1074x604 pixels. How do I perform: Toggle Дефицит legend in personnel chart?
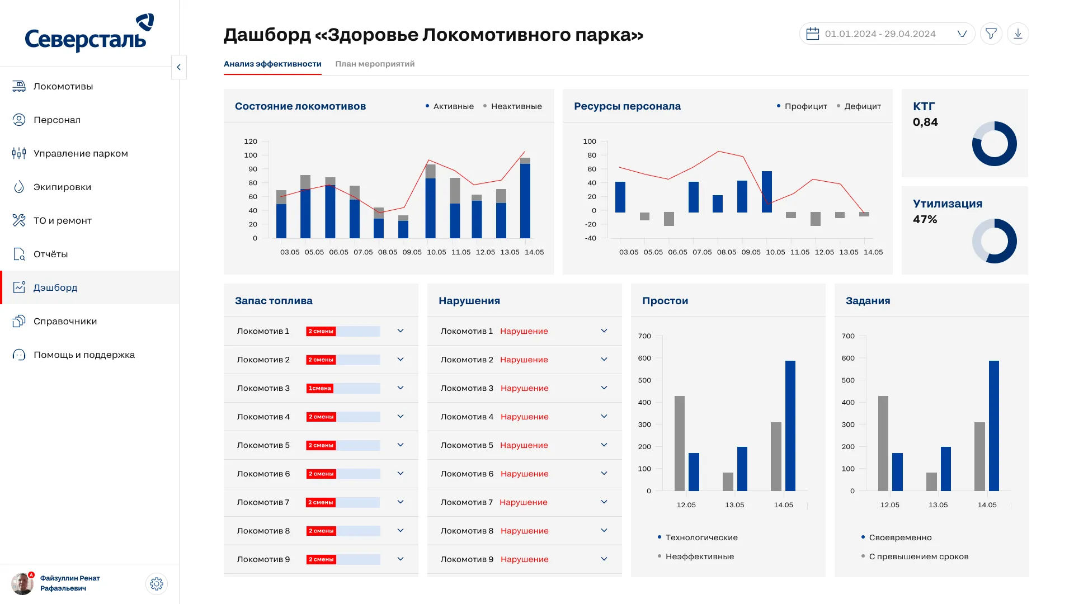tap(859, 106)
